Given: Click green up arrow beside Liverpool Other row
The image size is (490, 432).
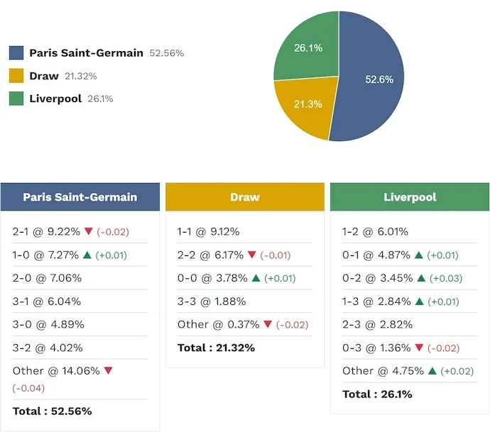Looking at the screenshot, I should coord(432,371).
